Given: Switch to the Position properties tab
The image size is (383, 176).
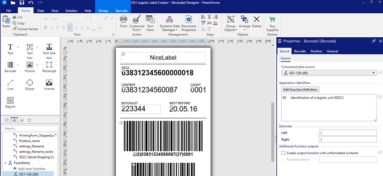Looking at the screenshot, I should pyautogui.click(x=316, y=51).
